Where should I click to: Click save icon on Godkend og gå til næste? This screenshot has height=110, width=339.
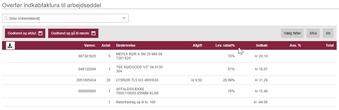pos(93,33)
